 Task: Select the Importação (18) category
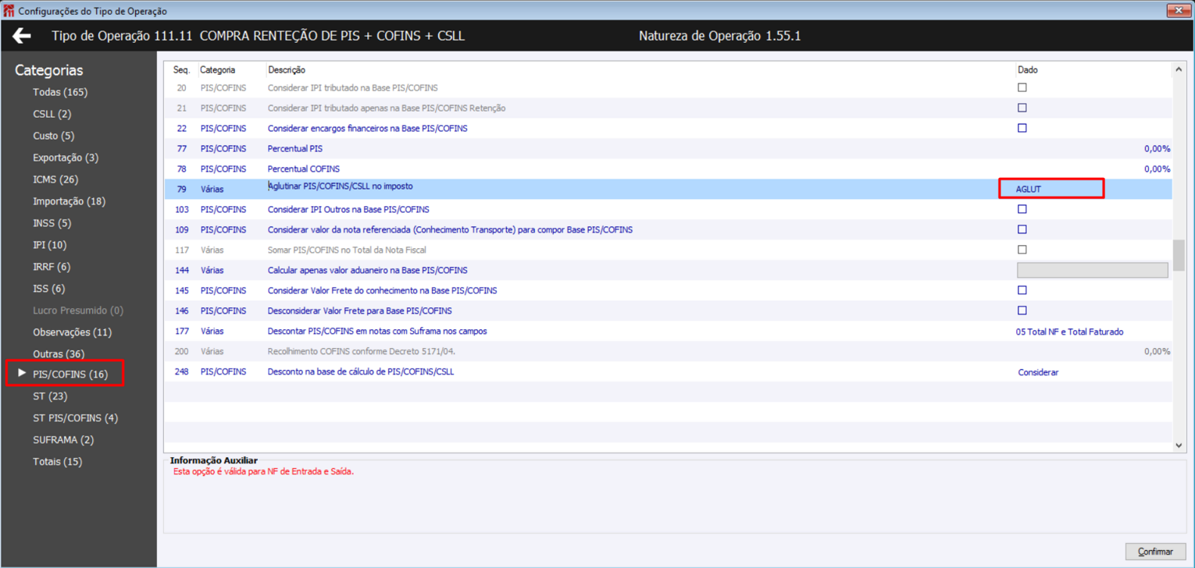pyautogui.click(x=69, y=201)
